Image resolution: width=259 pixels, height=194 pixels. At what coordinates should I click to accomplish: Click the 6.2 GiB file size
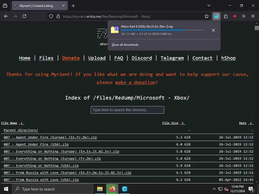click(183, 180)
